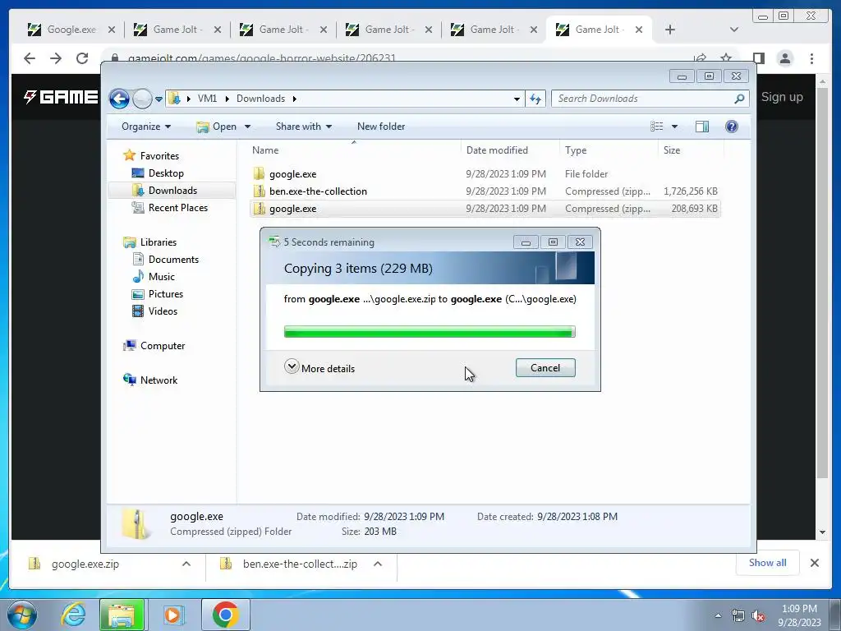Close the Chrome downloads bar
The width and height of the screenshot is (841, 631).
click(x=815, y=563)
